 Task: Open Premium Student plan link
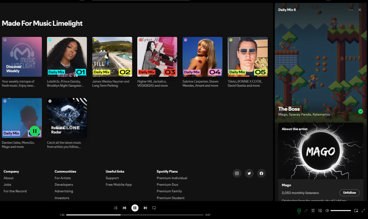(171, 198)
